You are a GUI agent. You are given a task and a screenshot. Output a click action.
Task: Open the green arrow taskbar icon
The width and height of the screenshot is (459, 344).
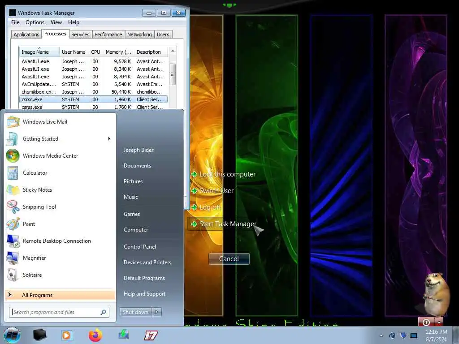[123, 335]
